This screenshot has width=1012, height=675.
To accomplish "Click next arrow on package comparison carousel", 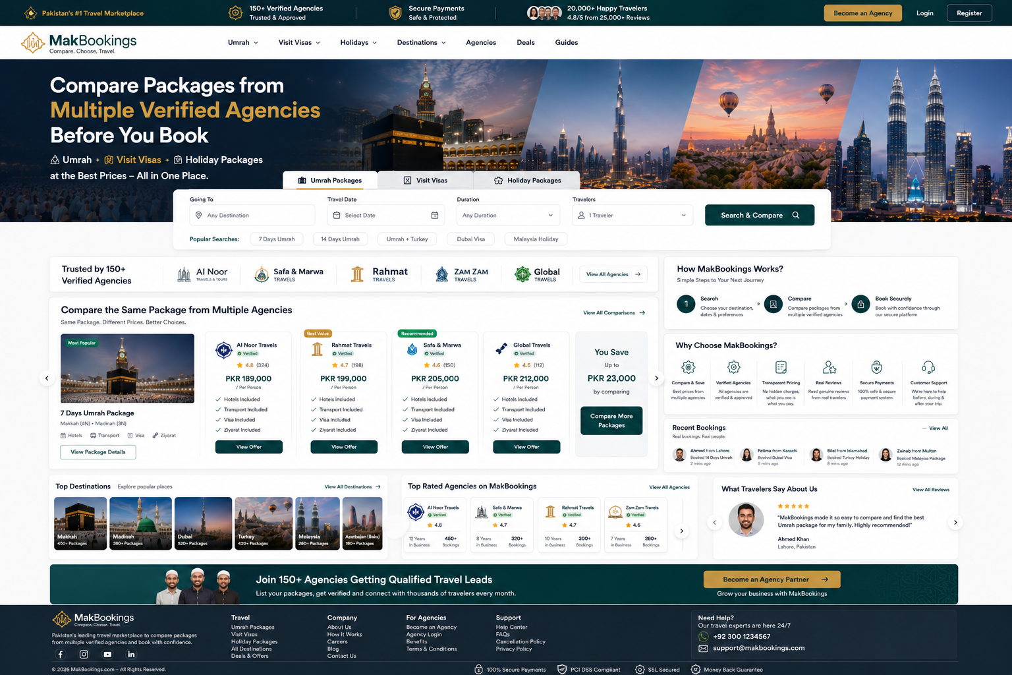I will click(x=656, y=378).
